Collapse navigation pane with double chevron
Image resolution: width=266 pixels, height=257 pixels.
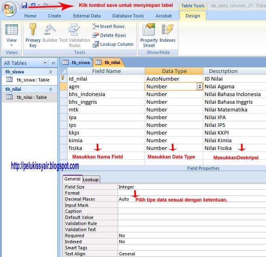53,63
